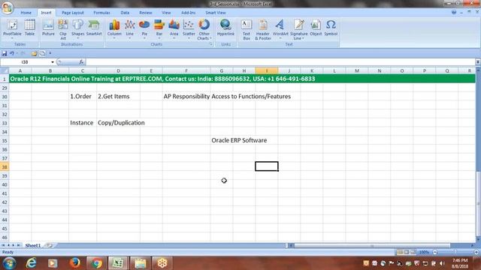Image resolution: width=481 pixels, height=270 pixels.
Task: Insert a SmartArt graphic
Action: click(x=94, y=28)
